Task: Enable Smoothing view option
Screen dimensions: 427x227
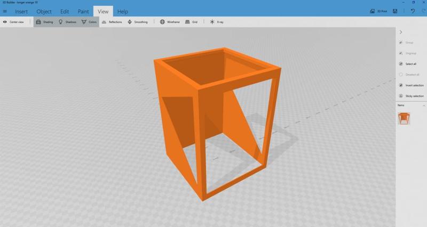Action: 138,22
